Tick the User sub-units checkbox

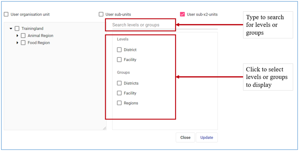(101, 14)
